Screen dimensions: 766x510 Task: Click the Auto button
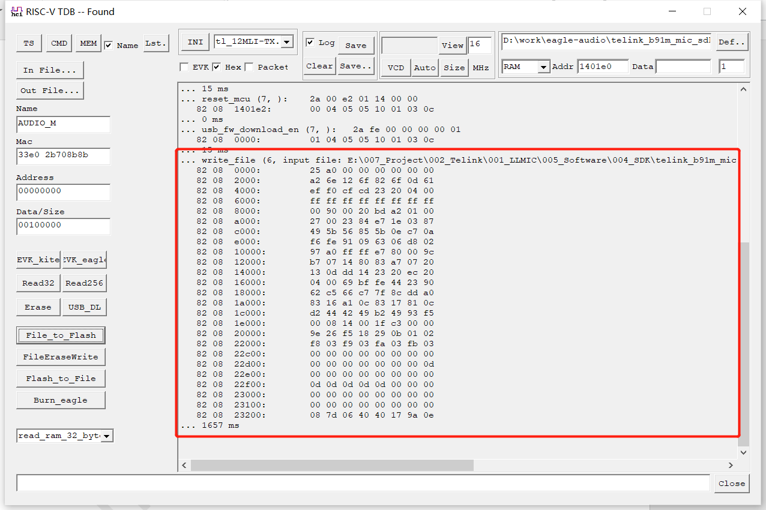pyautogui.click(x=424, y=68)
